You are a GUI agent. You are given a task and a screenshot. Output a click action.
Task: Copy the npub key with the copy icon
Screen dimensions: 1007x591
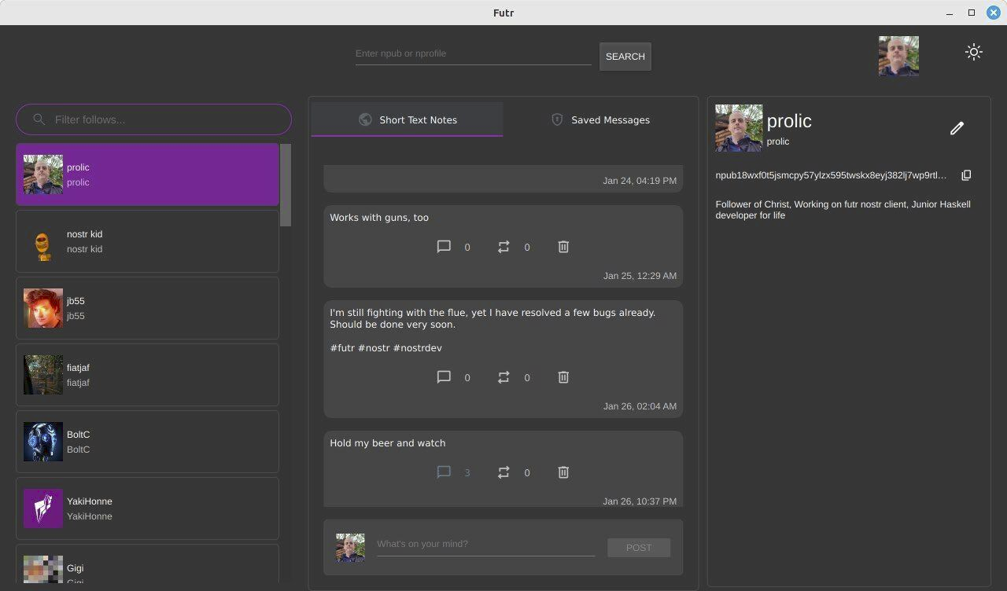tap(966, 175)
